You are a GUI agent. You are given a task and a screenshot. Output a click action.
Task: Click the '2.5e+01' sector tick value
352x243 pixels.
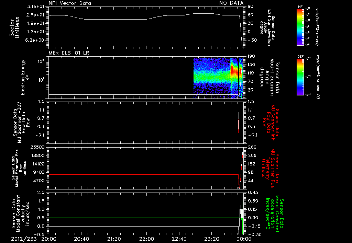[x=35, y=15]
